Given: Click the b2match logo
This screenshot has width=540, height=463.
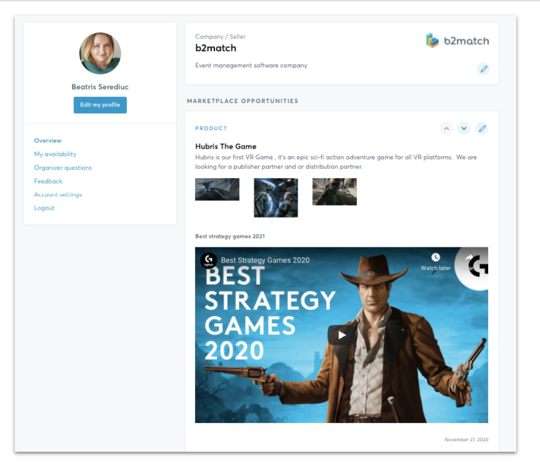Looking at the screenshot, I should point(457,41).
